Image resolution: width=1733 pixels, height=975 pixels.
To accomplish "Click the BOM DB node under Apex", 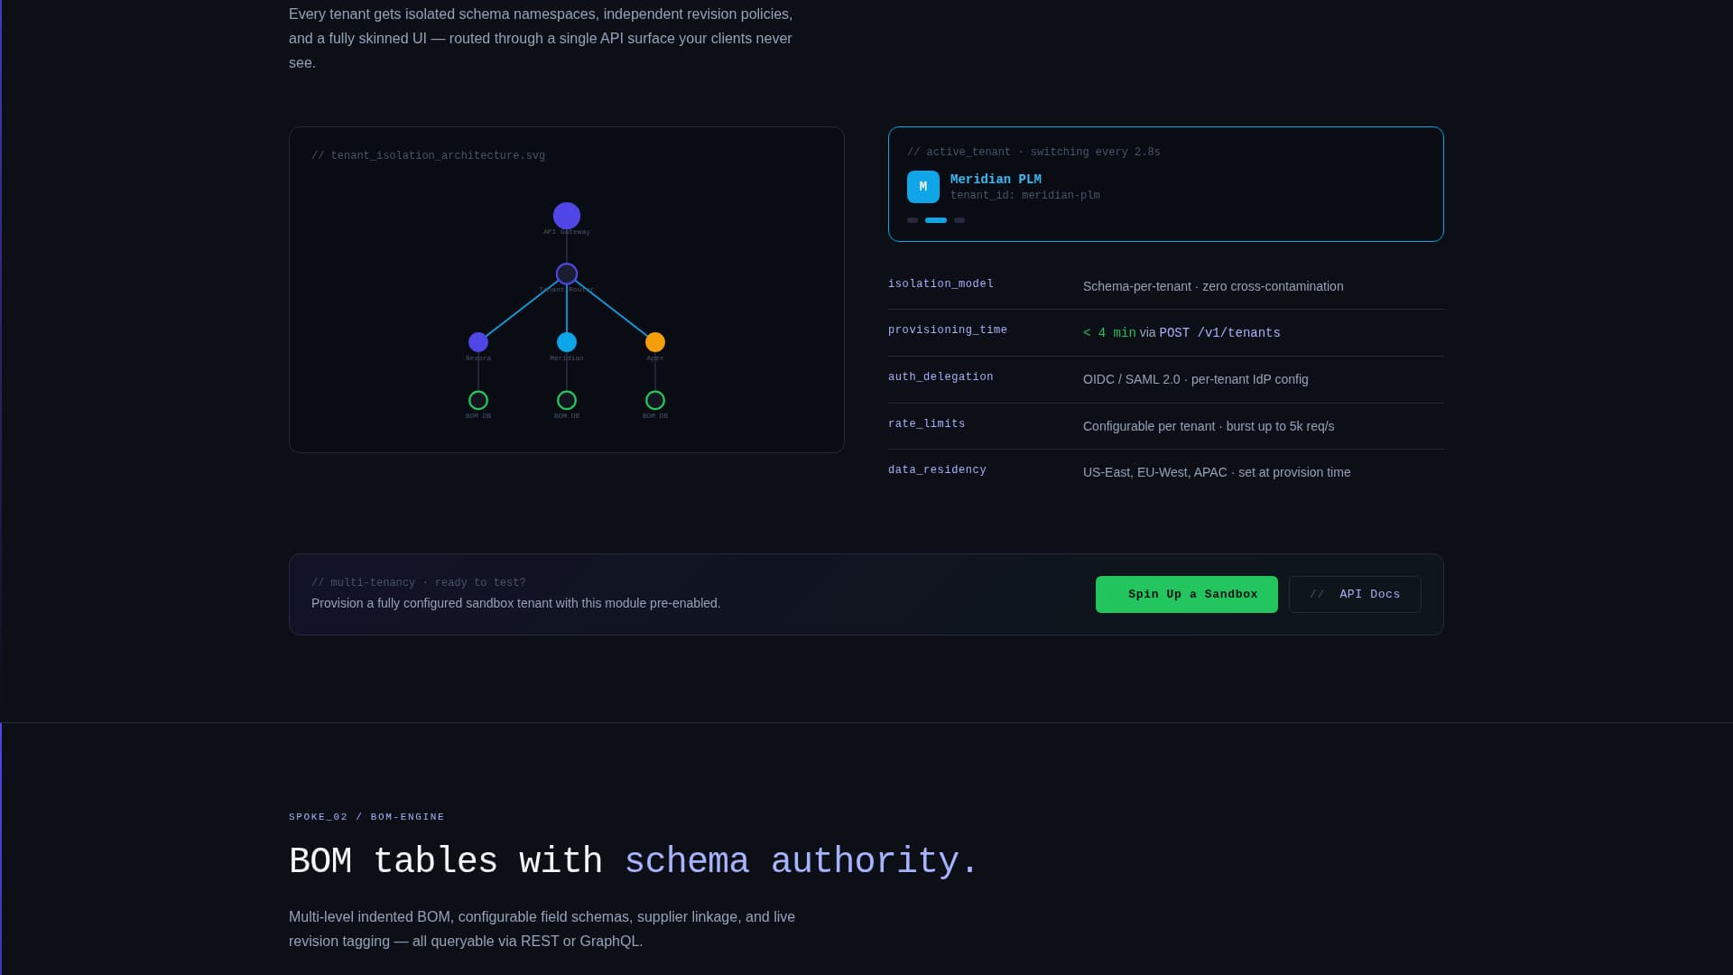I will 655,400.
